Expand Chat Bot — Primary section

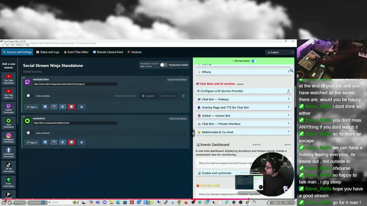[244, 99]
